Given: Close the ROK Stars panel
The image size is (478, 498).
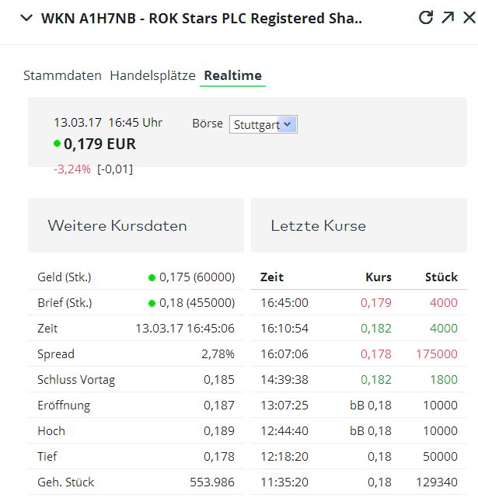Looking at the screenshot, I should (469, 18).
